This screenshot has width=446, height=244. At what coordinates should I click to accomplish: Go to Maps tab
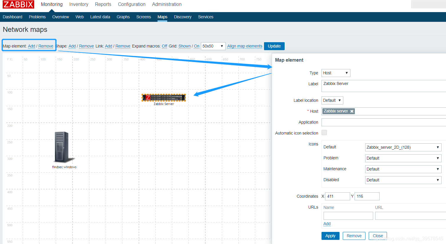click(x=162, y=17)
